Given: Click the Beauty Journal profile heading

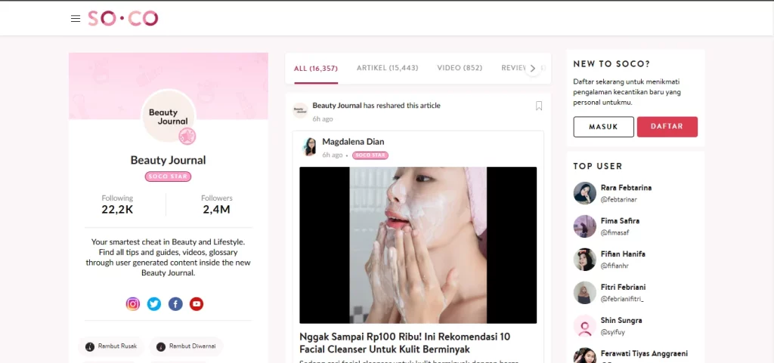Looking at the screenshot, I should pyautogui.click(x=168, y=160).
